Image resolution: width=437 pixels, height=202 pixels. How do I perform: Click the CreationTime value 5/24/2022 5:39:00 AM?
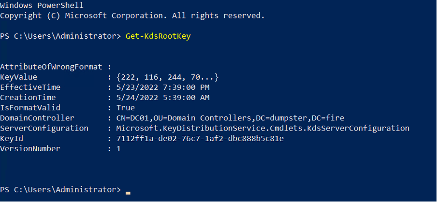coord(163,98)
